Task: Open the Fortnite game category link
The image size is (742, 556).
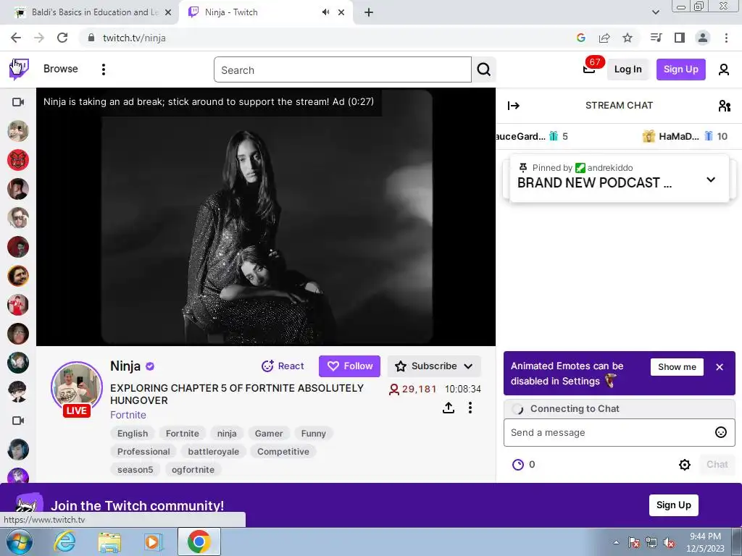Action: pyautogui.click(x=128, y=415)
